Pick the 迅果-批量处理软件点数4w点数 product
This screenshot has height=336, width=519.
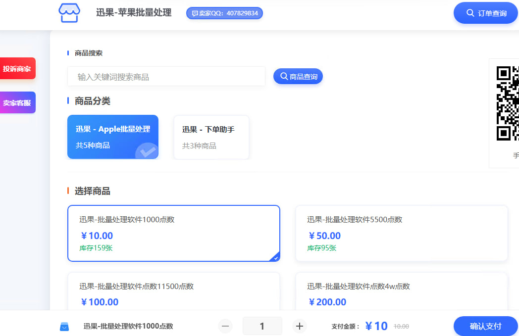click(x=402, y=291)
